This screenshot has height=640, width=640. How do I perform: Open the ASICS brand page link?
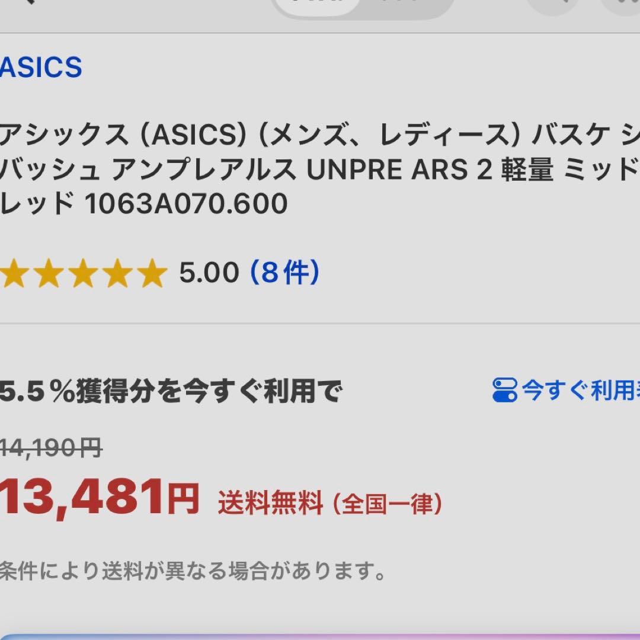[41, 68]
